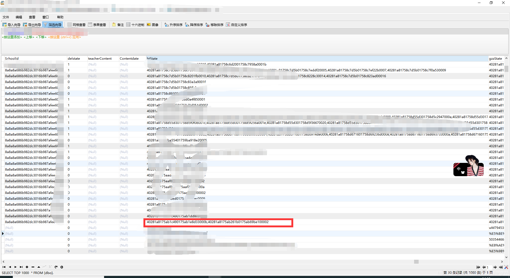
Task: Open the 编辑 menu
Action: tap(19, 17)
